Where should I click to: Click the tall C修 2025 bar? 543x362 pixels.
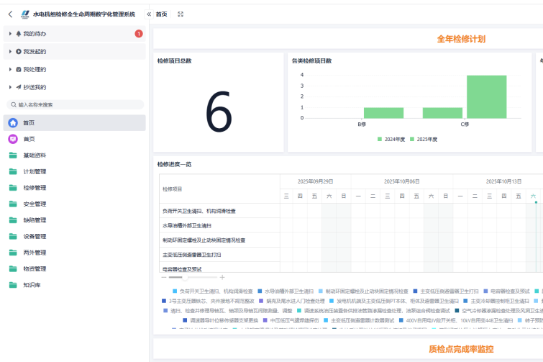pos(487,96)
